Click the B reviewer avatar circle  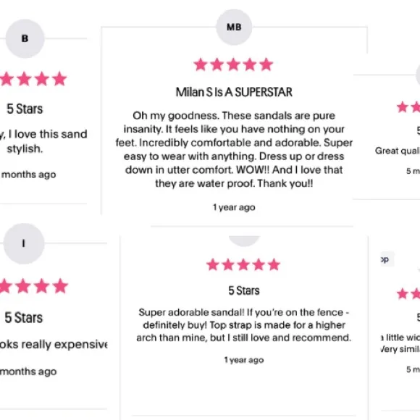pos(25,38)
